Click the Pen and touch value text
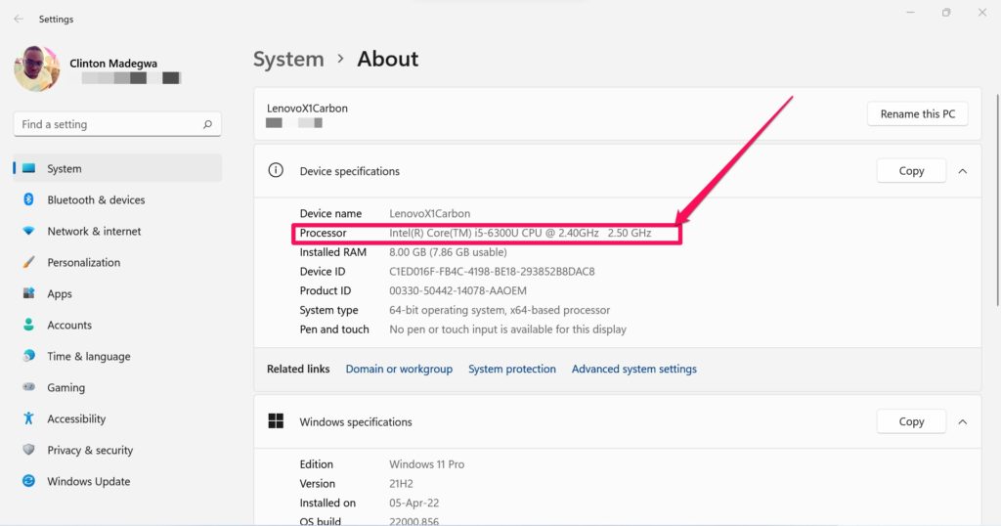The height and width of the screenshot is (526, 1001). [507, 329]
